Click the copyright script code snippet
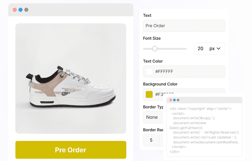This screenshot has width=252, height=161. pos(204,130)
